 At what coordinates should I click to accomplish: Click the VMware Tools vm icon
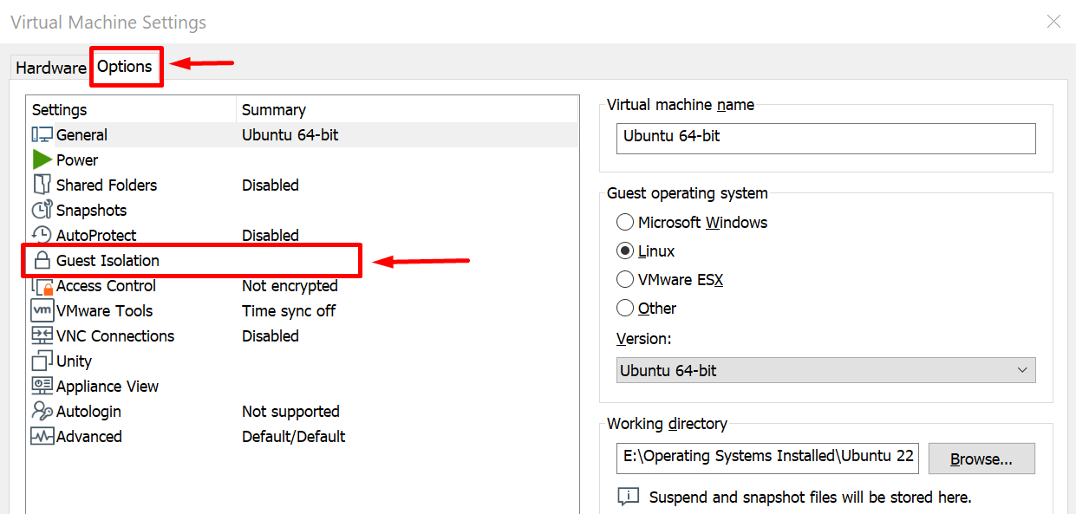click(x=42, y=311)
